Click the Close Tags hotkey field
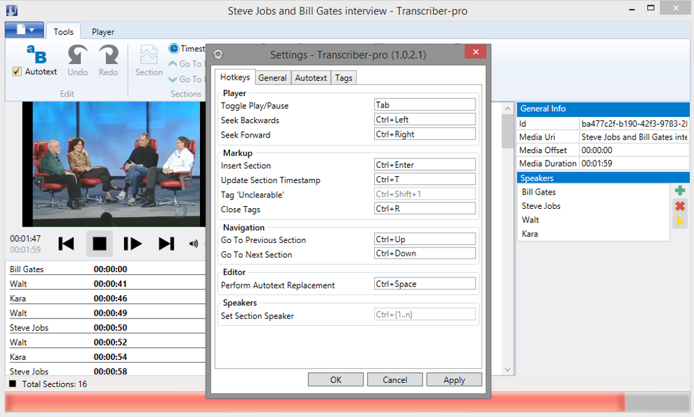Image resolution: width=694 pixels, height=417 pixels. pos(425,208)
